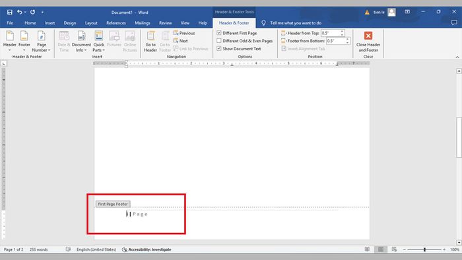462x260 pixels.
Task: Switch to the Home tab
Action: click(x=30, y=23)
